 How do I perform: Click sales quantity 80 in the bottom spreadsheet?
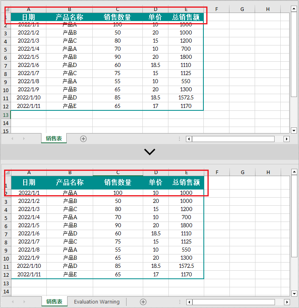[x=118, y=209]
